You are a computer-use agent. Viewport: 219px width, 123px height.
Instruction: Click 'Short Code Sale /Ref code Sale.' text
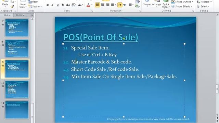point(105,69)
